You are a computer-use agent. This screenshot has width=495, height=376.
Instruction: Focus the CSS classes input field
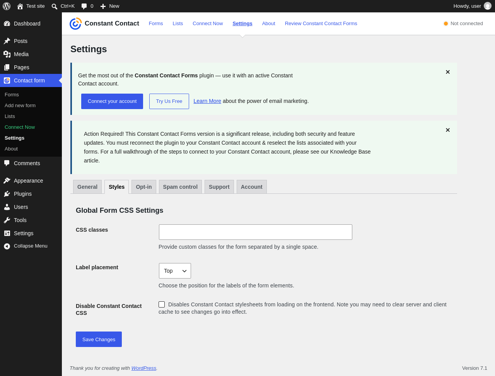pos(256,232)
